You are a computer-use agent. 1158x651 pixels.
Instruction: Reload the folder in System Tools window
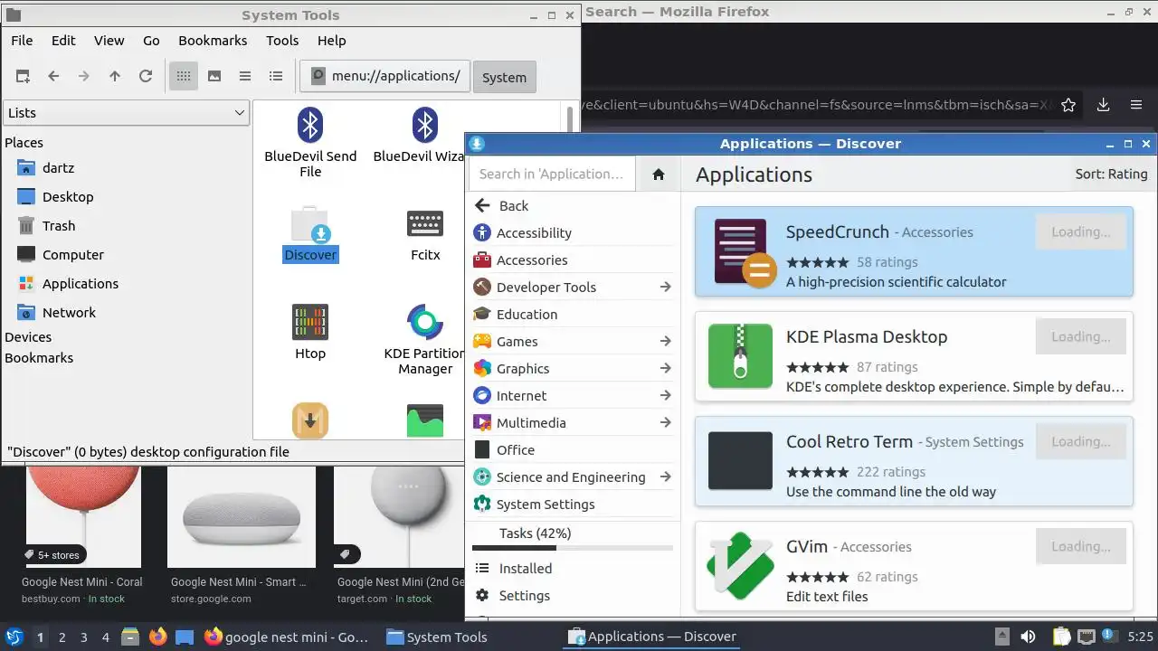(x=146, y=77)
